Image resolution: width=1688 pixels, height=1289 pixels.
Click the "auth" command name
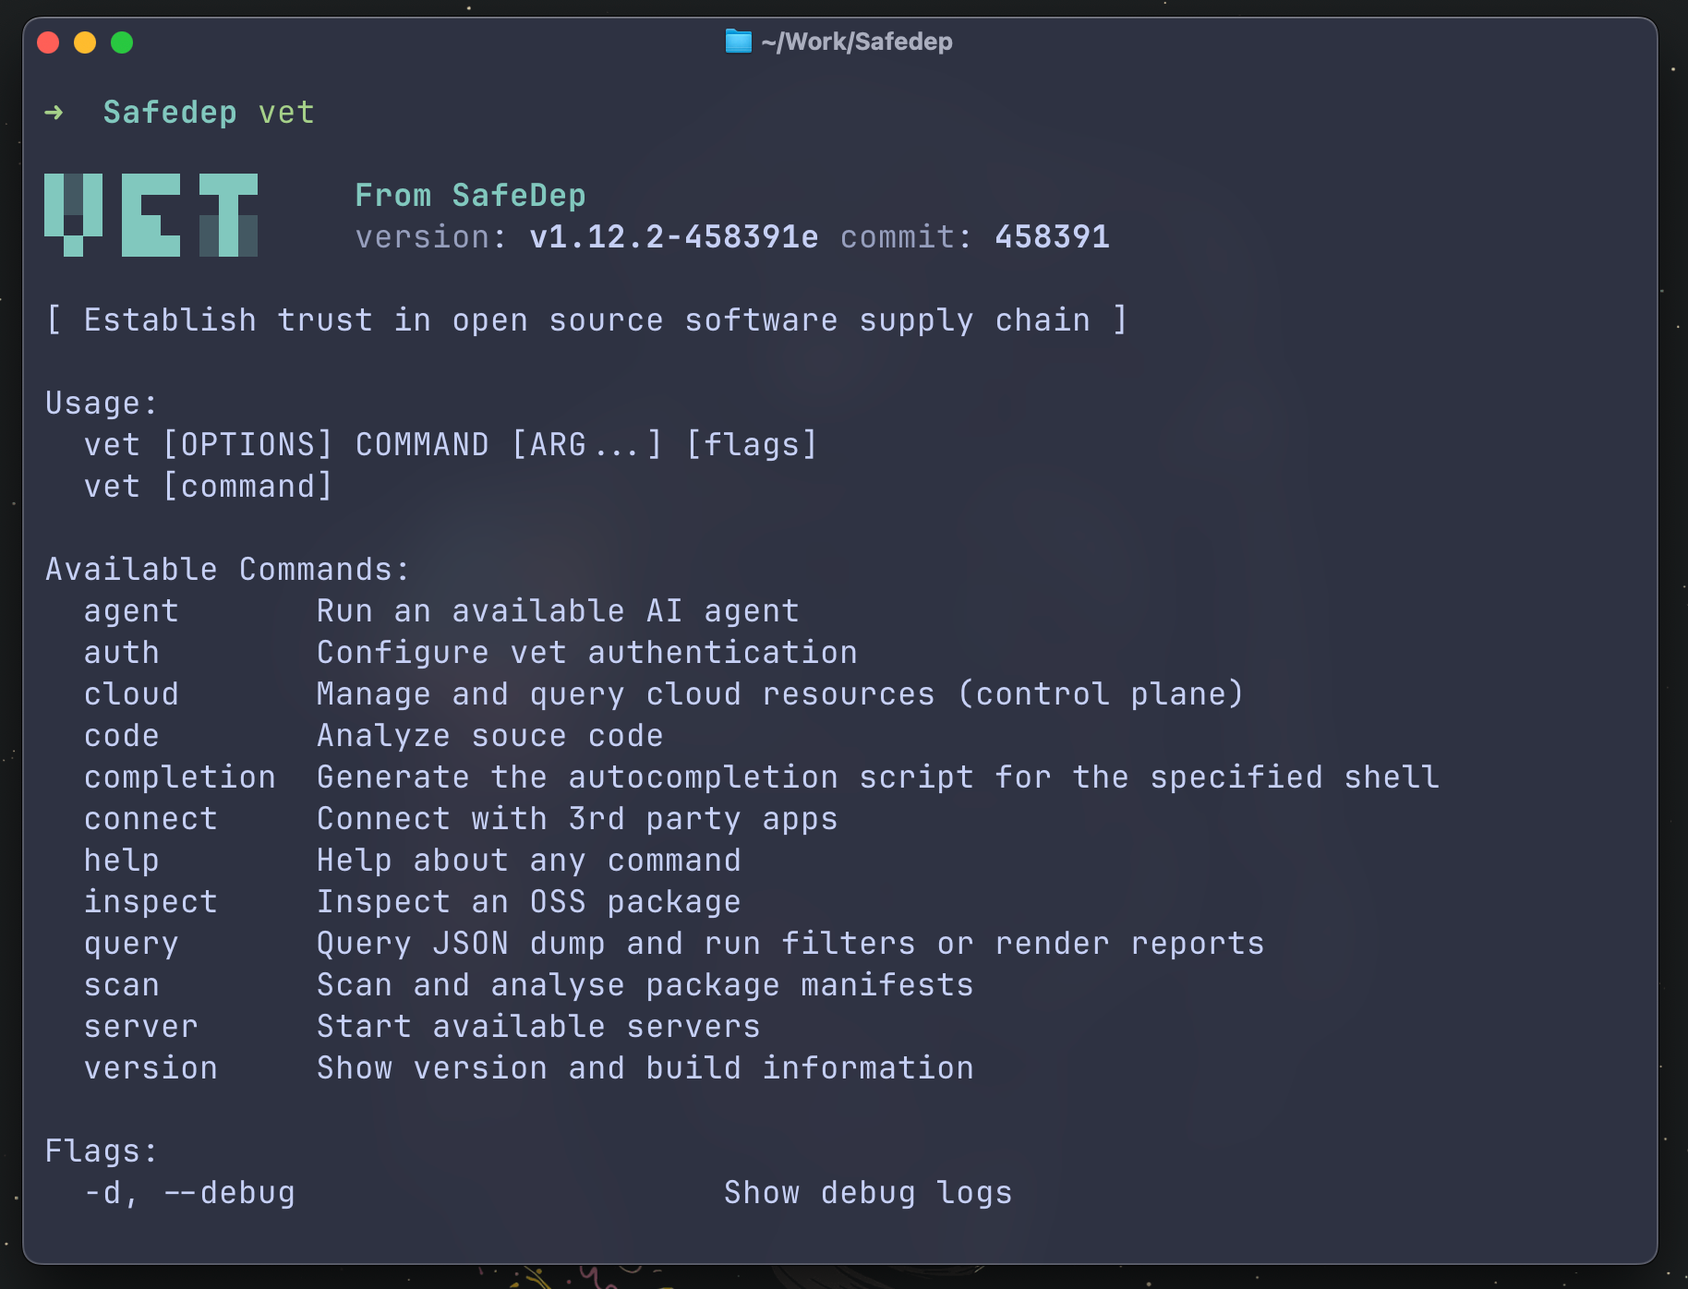click(121, 653)
